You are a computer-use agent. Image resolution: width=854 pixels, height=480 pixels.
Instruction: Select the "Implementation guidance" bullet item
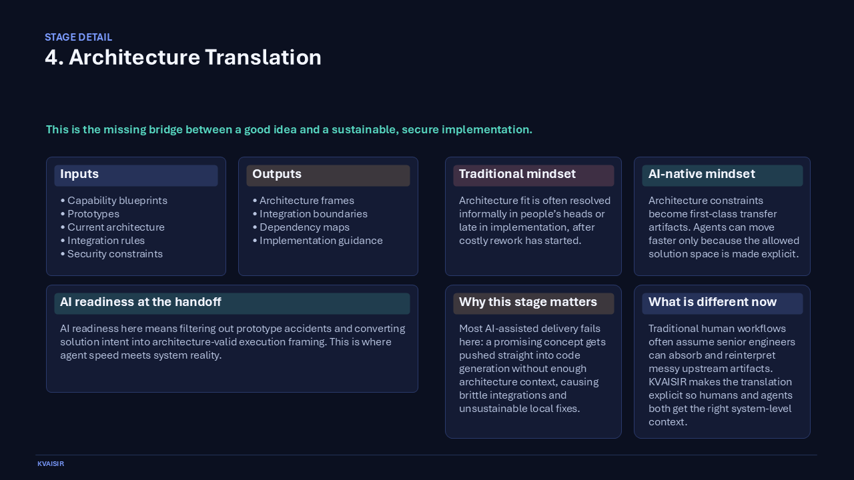[x=316, y=240]
